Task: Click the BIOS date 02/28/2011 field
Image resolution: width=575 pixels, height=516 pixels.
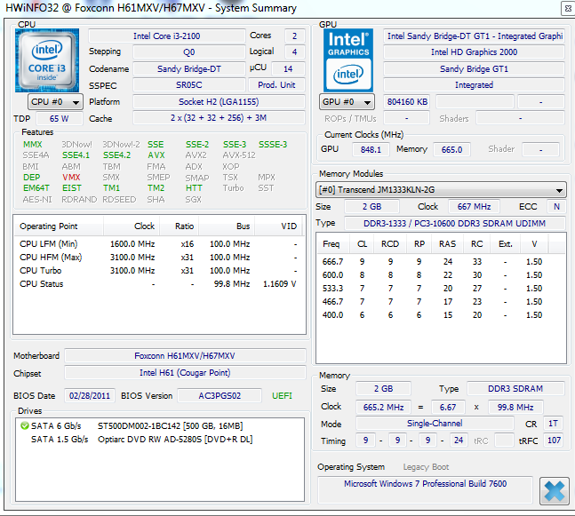Action: (90, 396)
